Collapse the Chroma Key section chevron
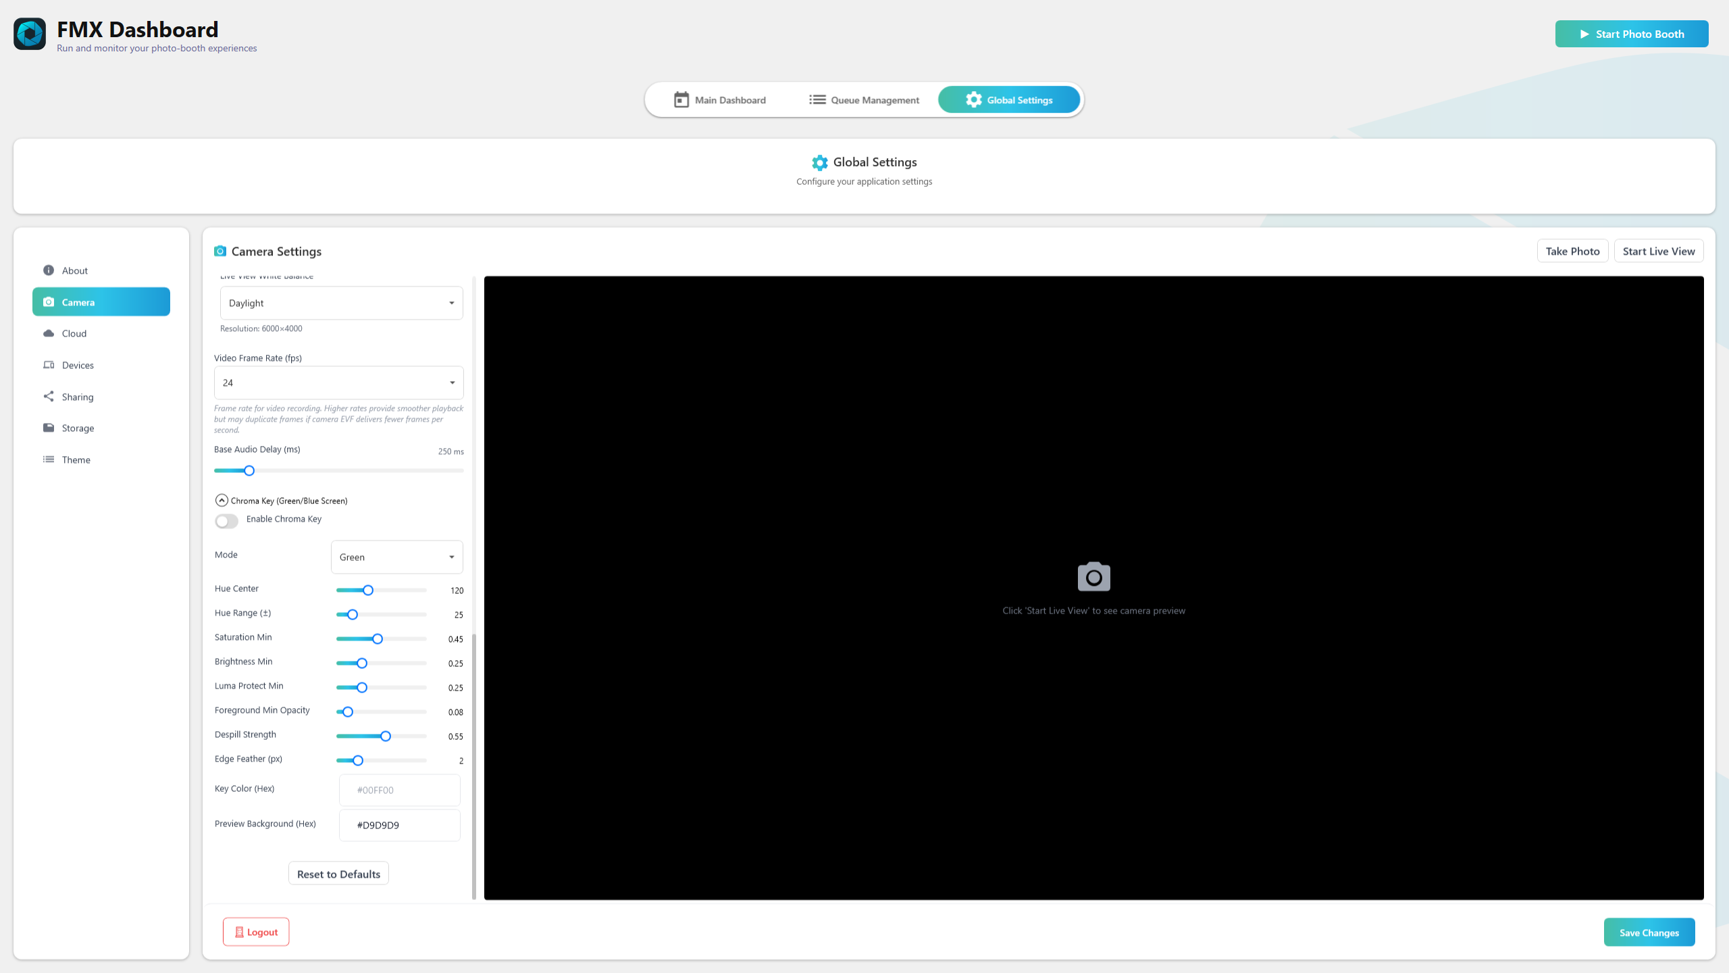 pyautogui.click(x=222, y=501)
